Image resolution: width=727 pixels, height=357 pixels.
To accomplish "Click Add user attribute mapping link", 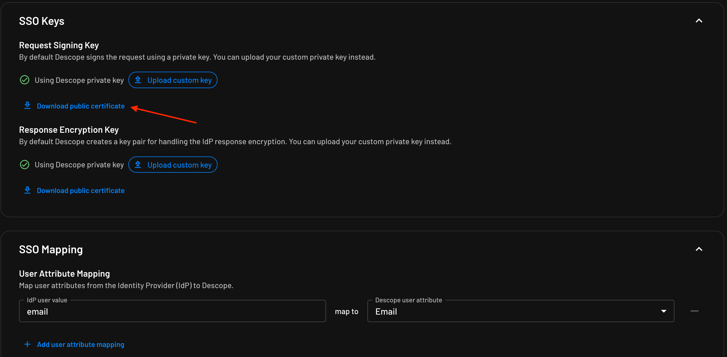I will pyautogui.click(x=81, y=345).
